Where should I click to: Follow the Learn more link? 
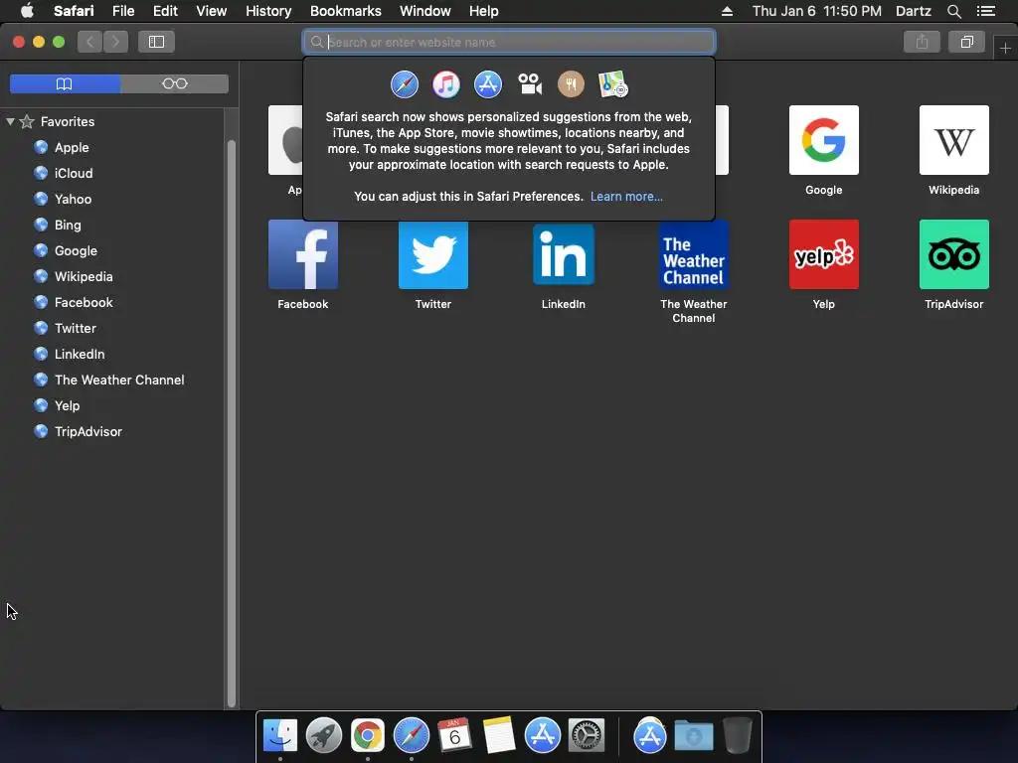[626, 197]
